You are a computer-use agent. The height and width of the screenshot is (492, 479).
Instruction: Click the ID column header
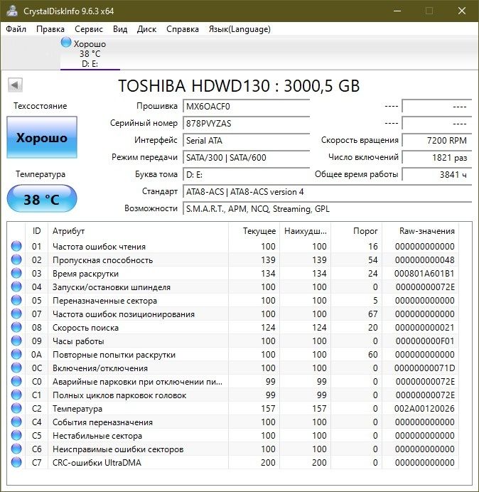(x=37, y=231)
